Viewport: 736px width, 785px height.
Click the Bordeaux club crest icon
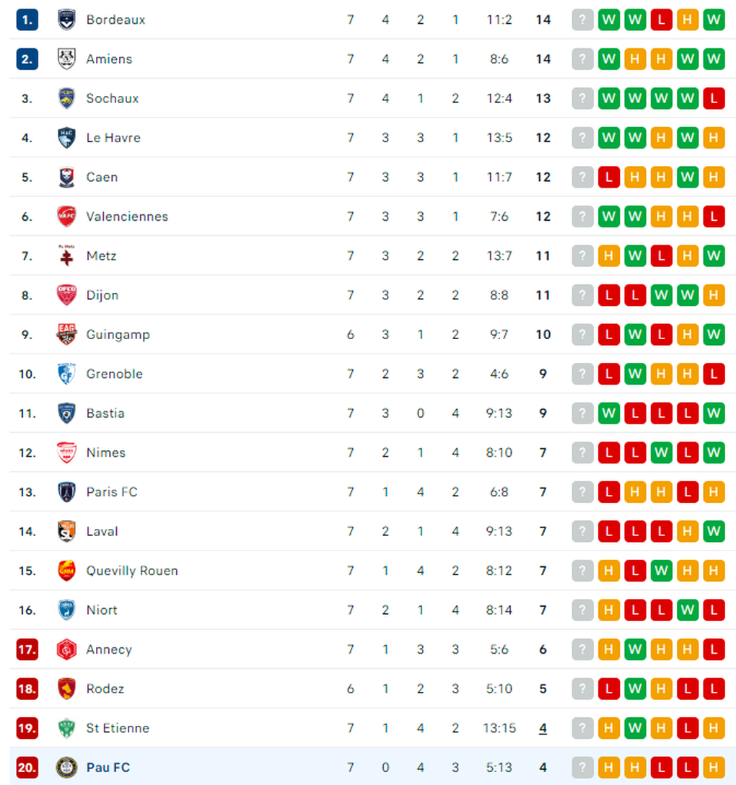coord(66,20)
